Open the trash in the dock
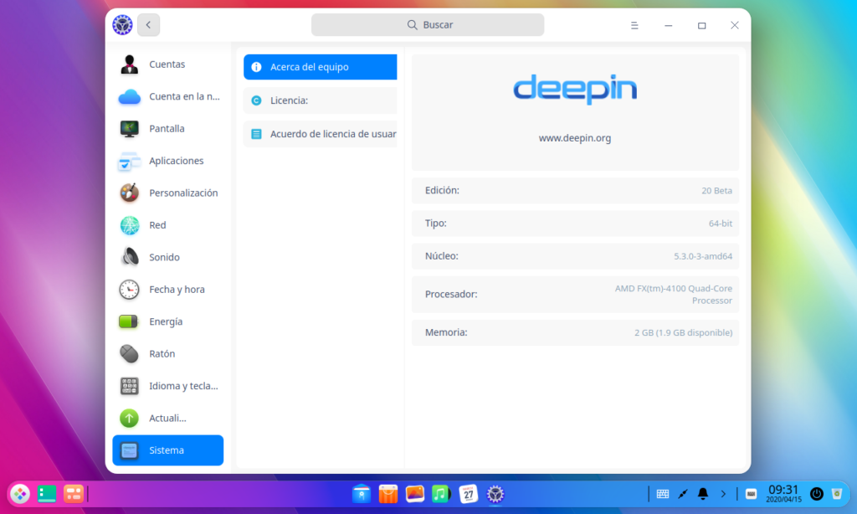Screen dimensions: 857x514 (837, 494)
